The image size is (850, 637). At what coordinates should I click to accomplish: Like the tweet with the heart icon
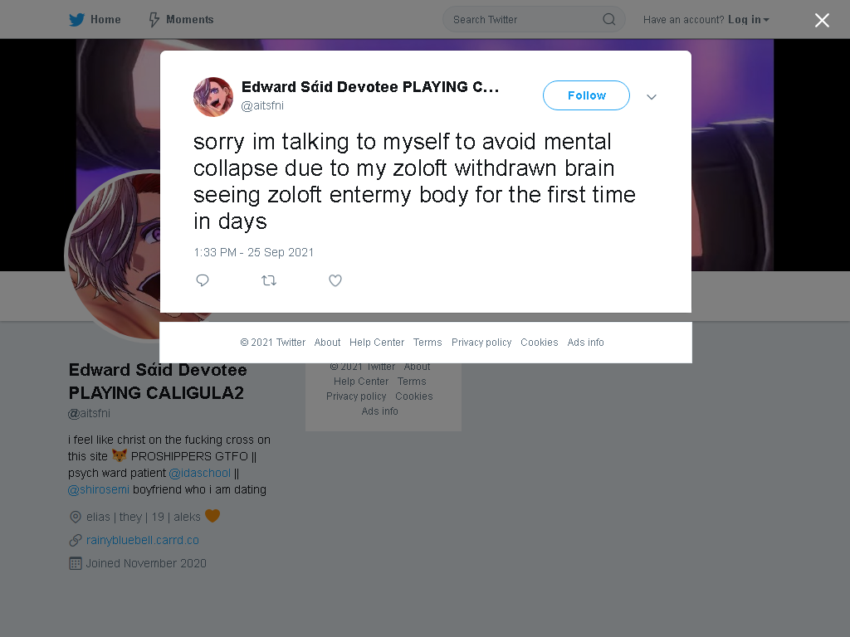(335, 280)
